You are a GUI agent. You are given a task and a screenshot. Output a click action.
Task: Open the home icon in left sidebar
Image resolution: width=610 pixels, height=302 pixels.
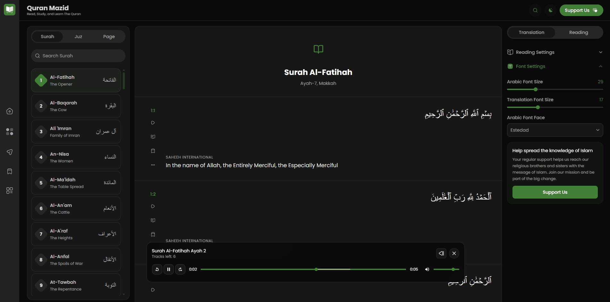pyautogui.click(x=10, y=111)
